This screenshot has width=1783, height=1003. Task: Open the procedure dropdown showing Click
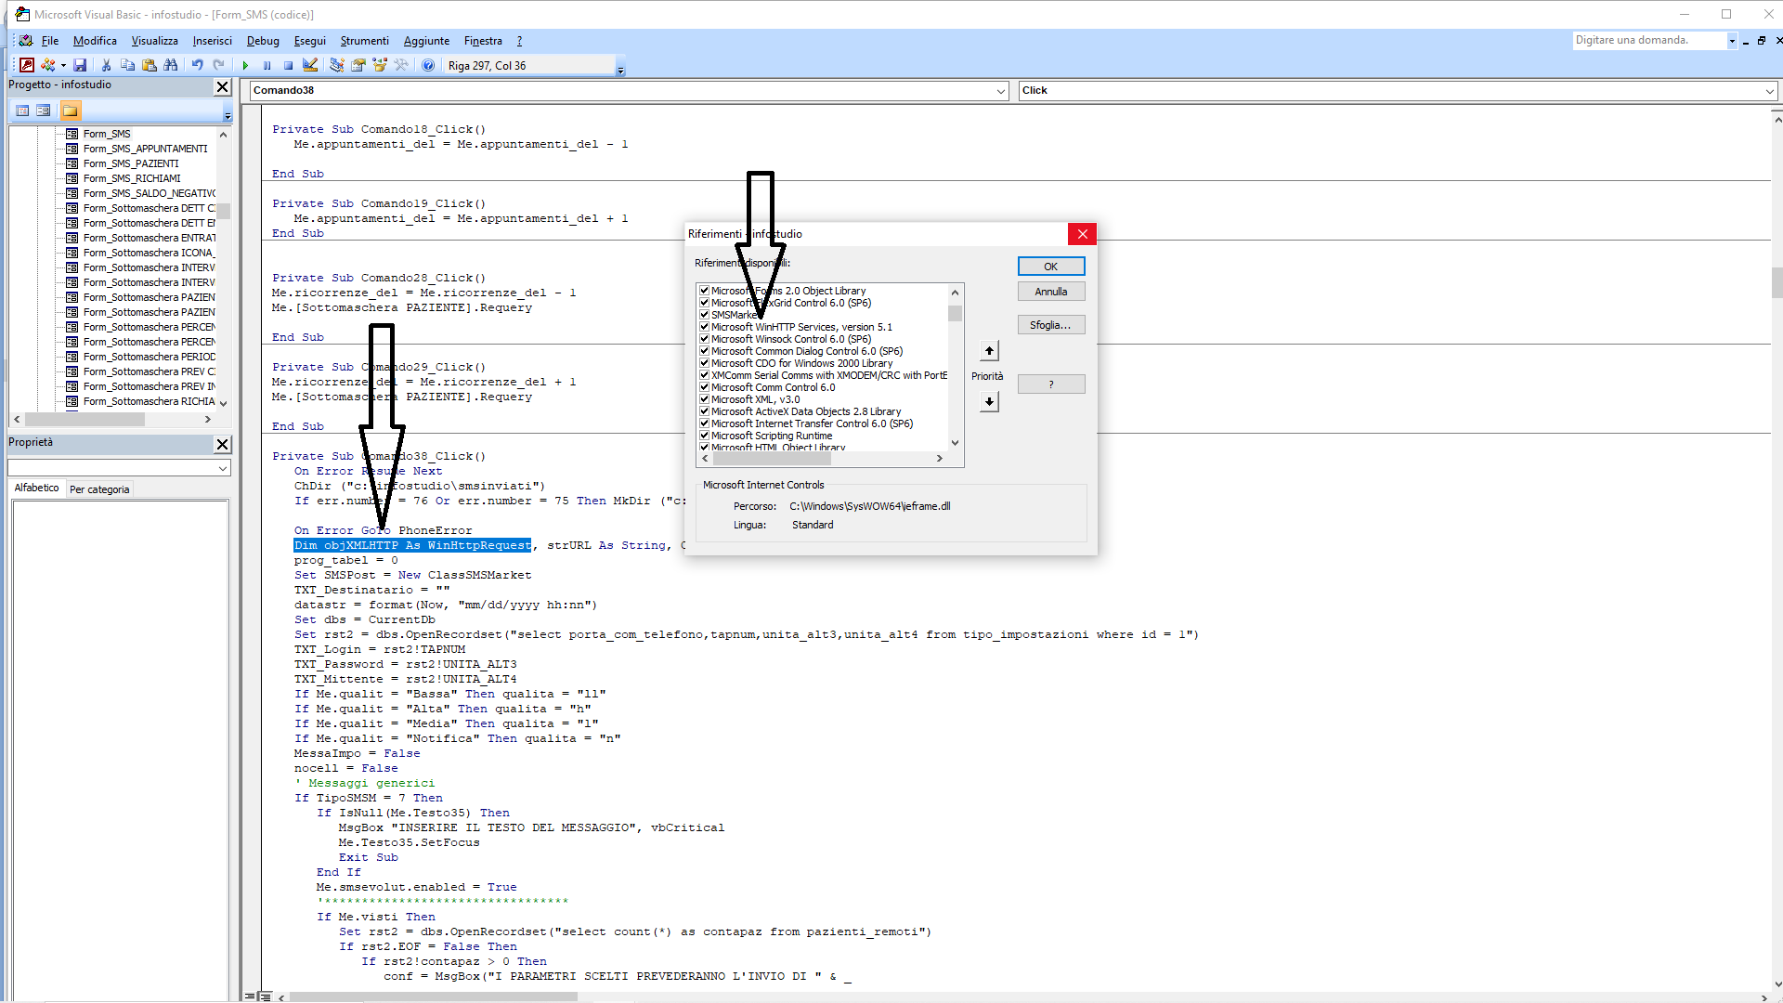[1769, 90]
